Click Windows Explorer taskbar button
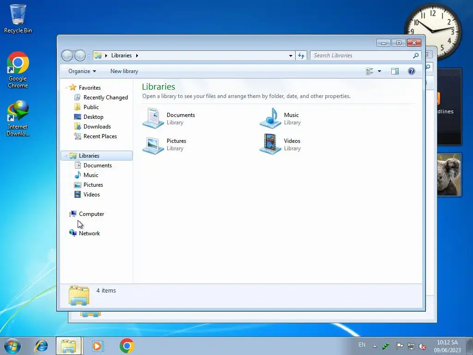 [68, 346]
